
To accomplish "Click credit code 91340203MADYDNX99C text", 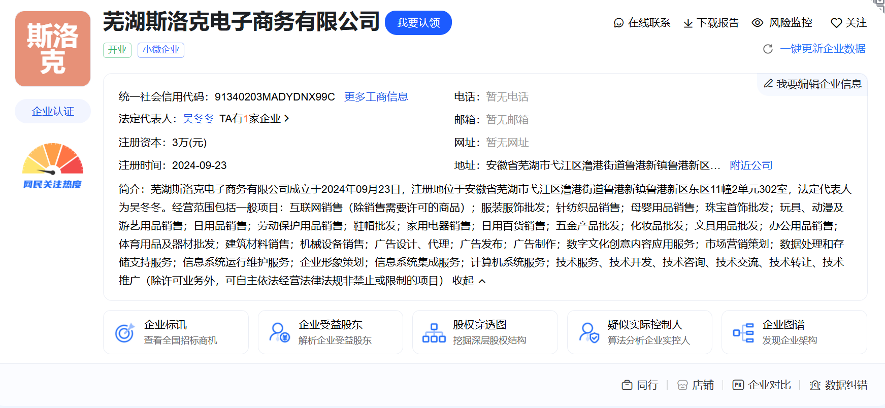I will tap(275, 96).
